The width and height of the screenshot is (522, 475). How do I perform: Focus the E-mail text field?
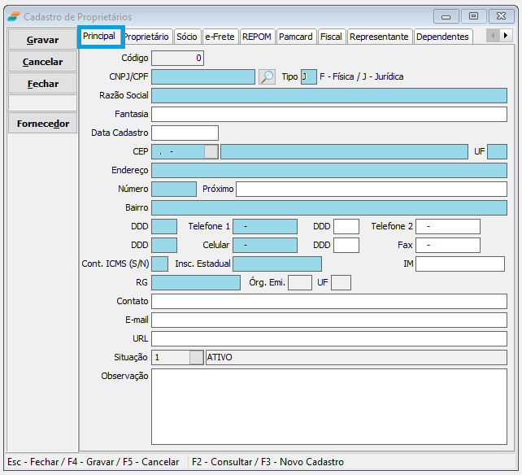point(328,320)
